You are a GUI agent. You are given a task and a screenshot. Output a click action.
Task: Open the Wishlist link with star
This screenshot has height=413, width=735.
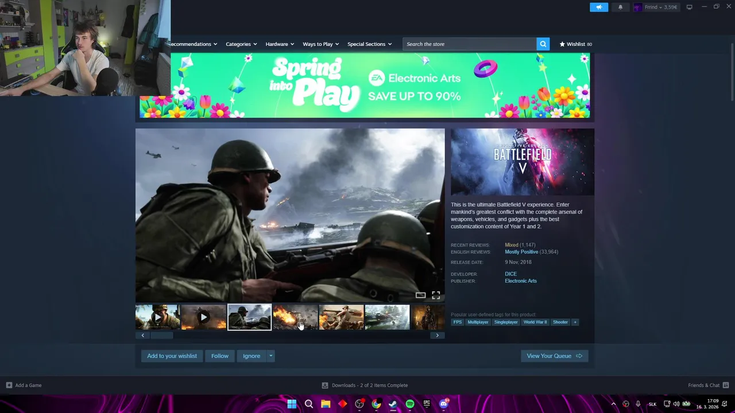pyautogui.click(x=575, y=44)
